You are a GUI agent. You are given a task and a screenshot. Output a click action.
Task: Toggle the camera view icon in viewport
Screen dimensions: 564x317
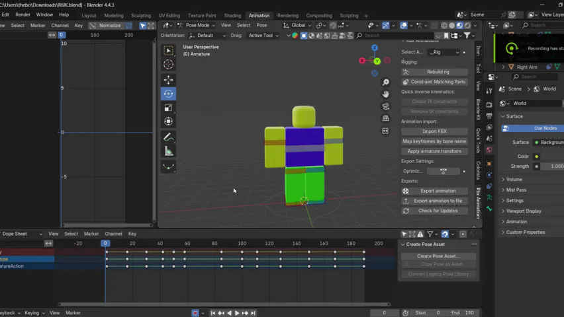click(x=385, y=106)
